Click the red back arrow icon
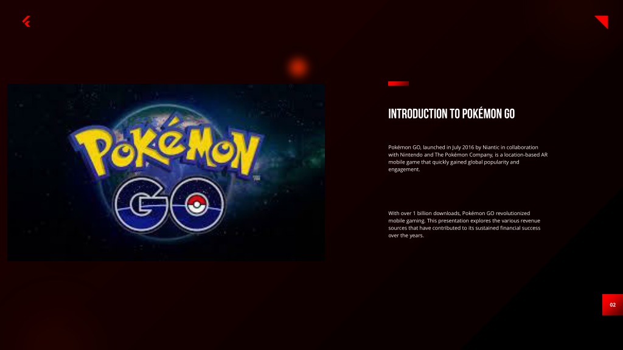The width and height of the screenshot is (623, 350). click(x=26, y=21)
